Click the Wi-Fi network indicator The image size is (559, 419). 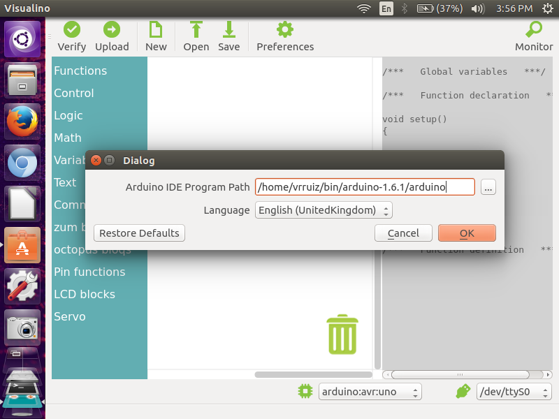(x=363, y=8)
